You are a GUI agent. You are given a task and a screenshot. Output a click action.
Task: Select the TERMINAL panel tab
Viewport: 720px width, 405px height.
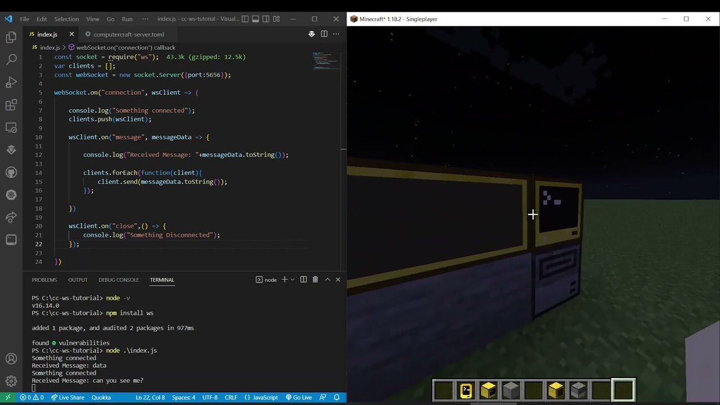pyautogui.click(x=162, y=280)
